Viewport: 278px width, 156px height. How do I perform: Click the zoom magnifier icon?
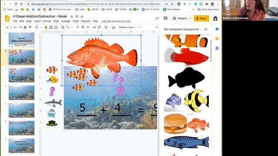tap(36, 27)
